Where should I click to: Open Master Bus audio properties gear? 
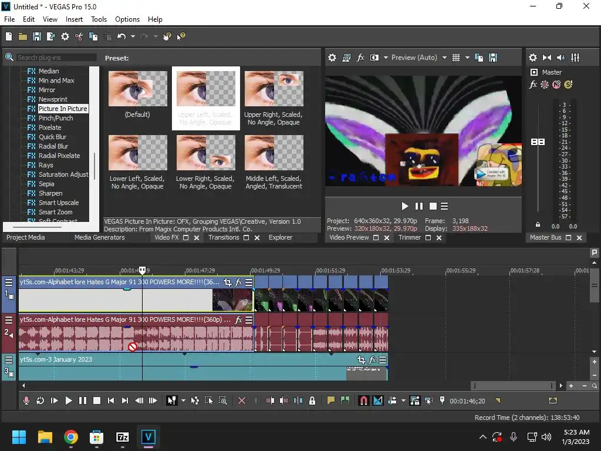tap(533, 58)
